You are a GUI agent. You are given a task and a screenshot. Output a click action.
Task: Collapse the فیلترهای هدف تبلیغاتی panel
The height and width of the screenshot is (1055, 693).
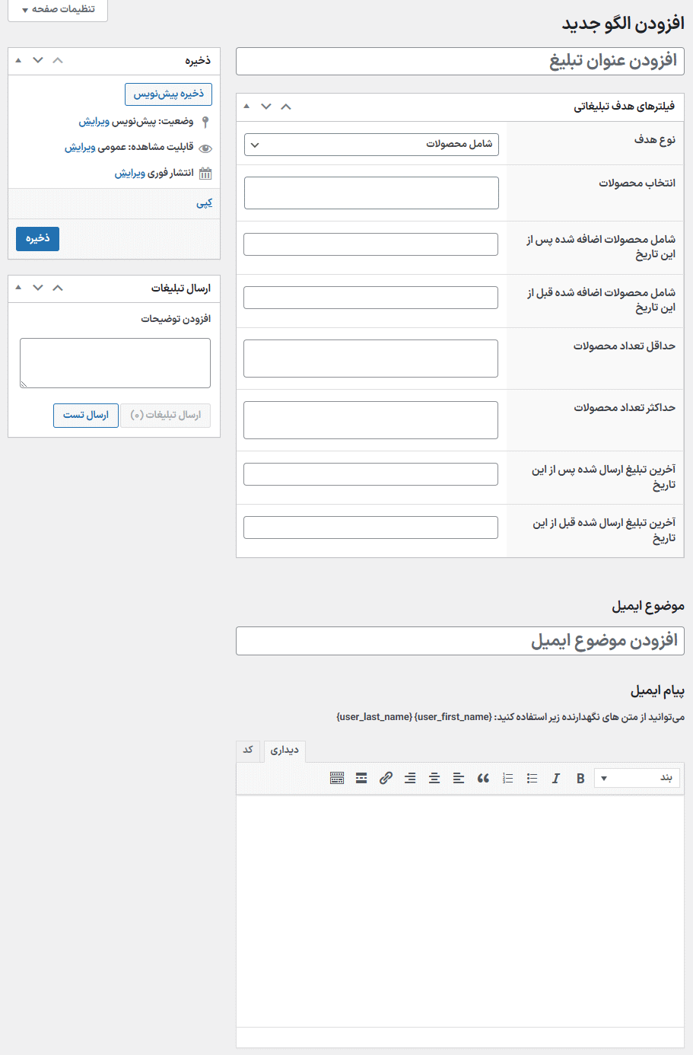point(286,107)
